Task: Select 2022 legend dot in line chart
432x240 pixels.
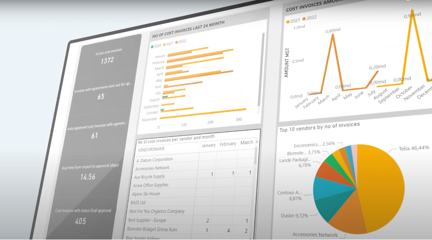Action: [x=304, y=18]
